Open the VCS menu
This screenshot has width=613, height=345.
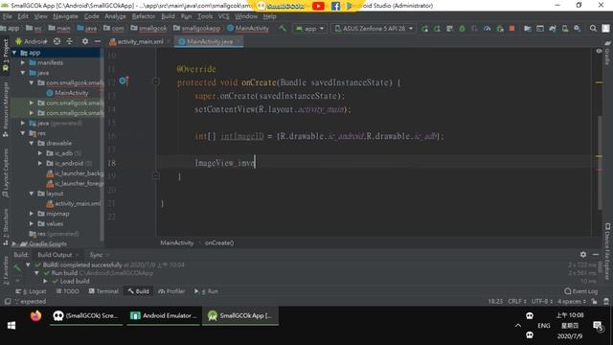[x=223, y=16]
